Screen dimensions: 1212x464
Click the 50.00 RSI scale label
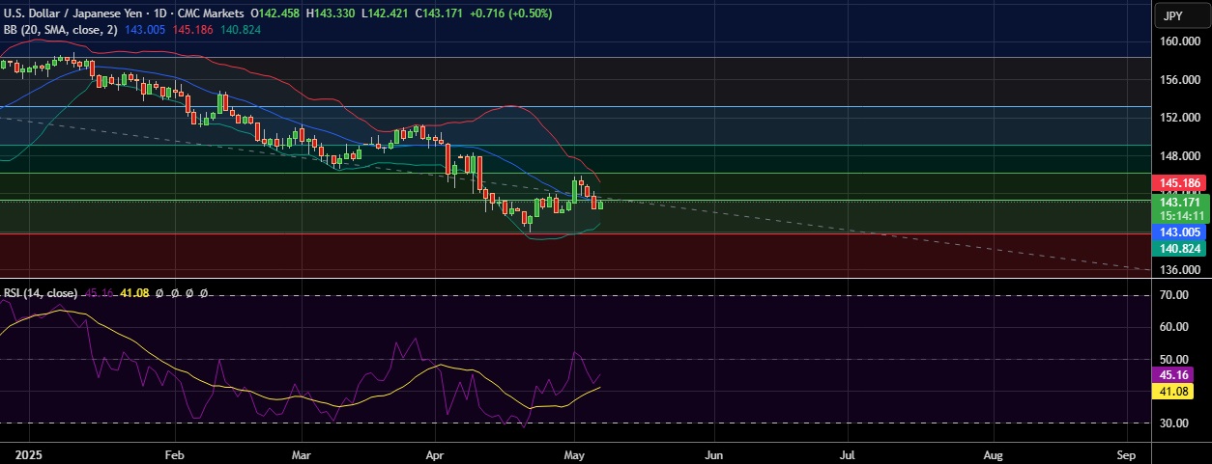1174,359
